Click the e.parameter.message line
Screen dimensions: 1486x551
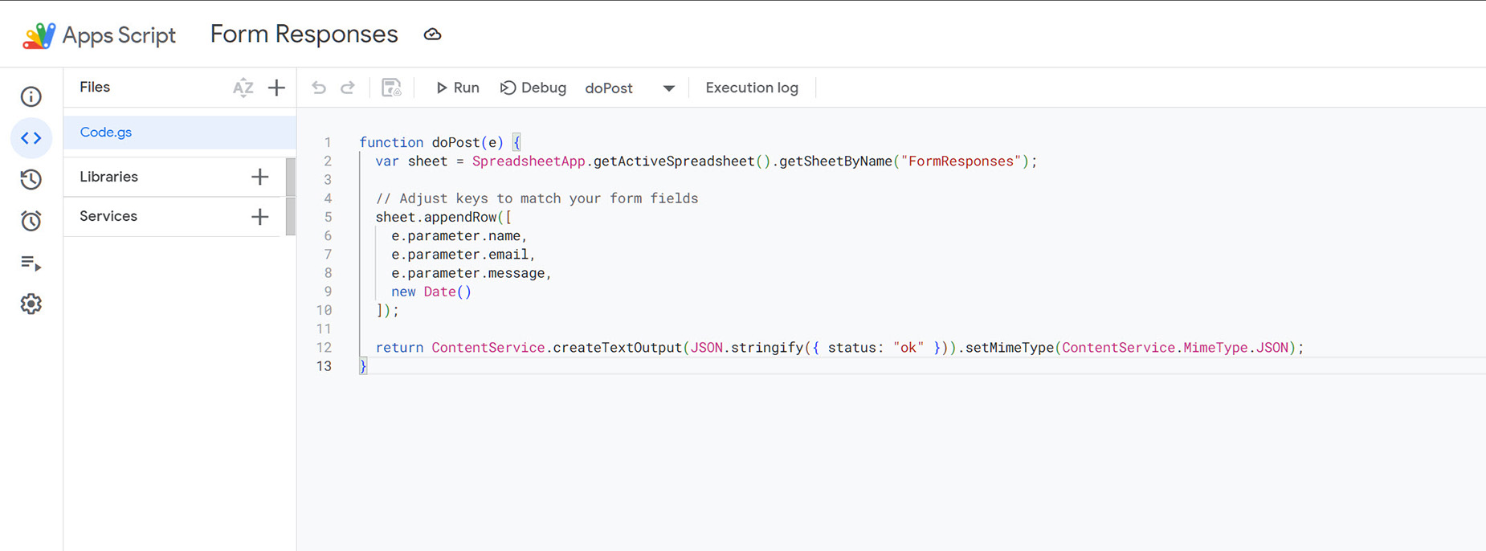(472, 273)
